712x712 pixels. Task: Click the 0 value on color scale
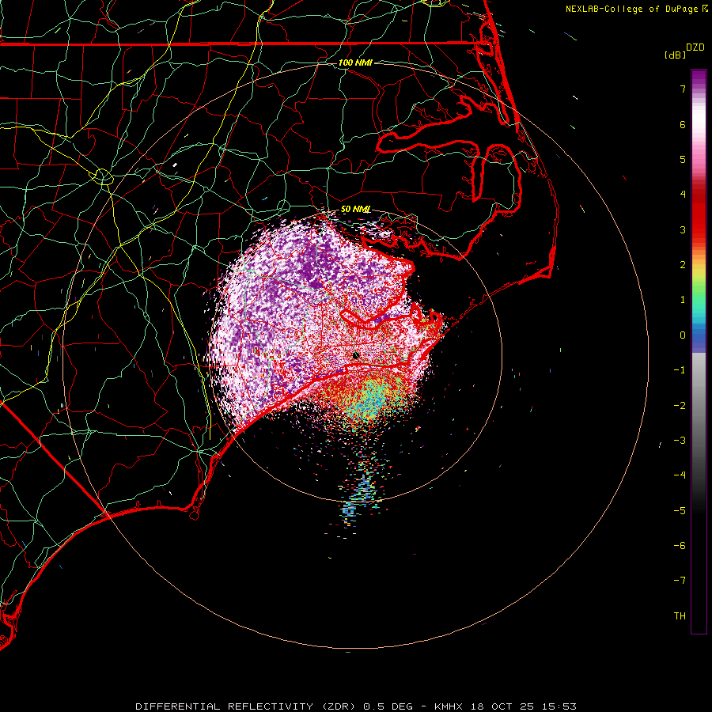tap(683, 335)
